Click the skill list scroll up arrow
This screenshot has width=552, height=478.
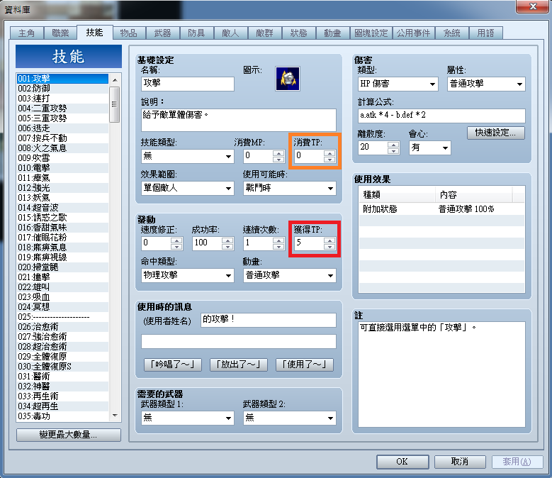pyautogui.click(x=115, y=80)
